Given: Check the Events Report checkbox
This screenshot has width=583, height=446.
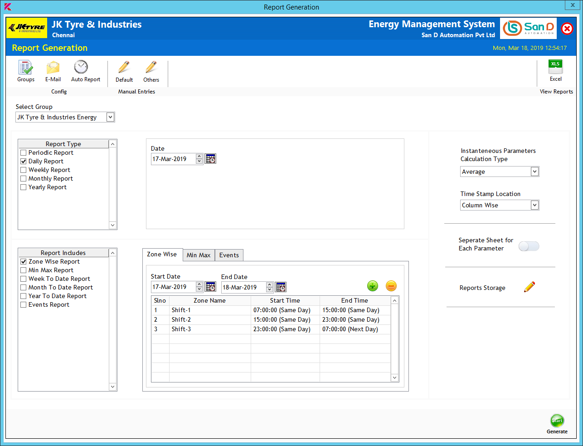Looking at the screenshot, I should (24, 305).
